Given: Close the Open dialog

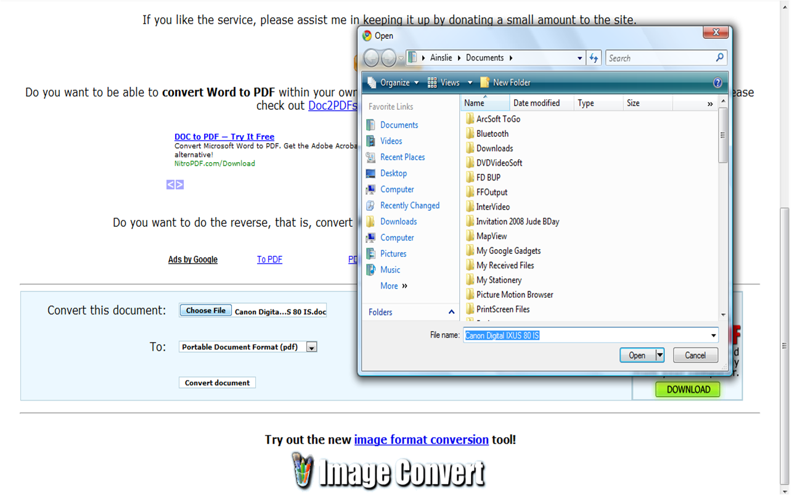Looking at the screenshot, I should [715, 33].
